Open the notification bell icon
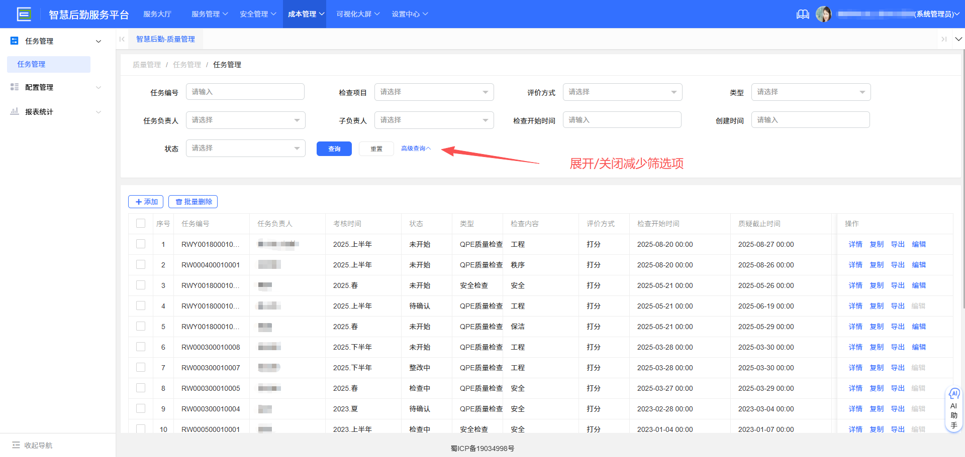Viewport: 965px width, 457px height. [803, 14]
